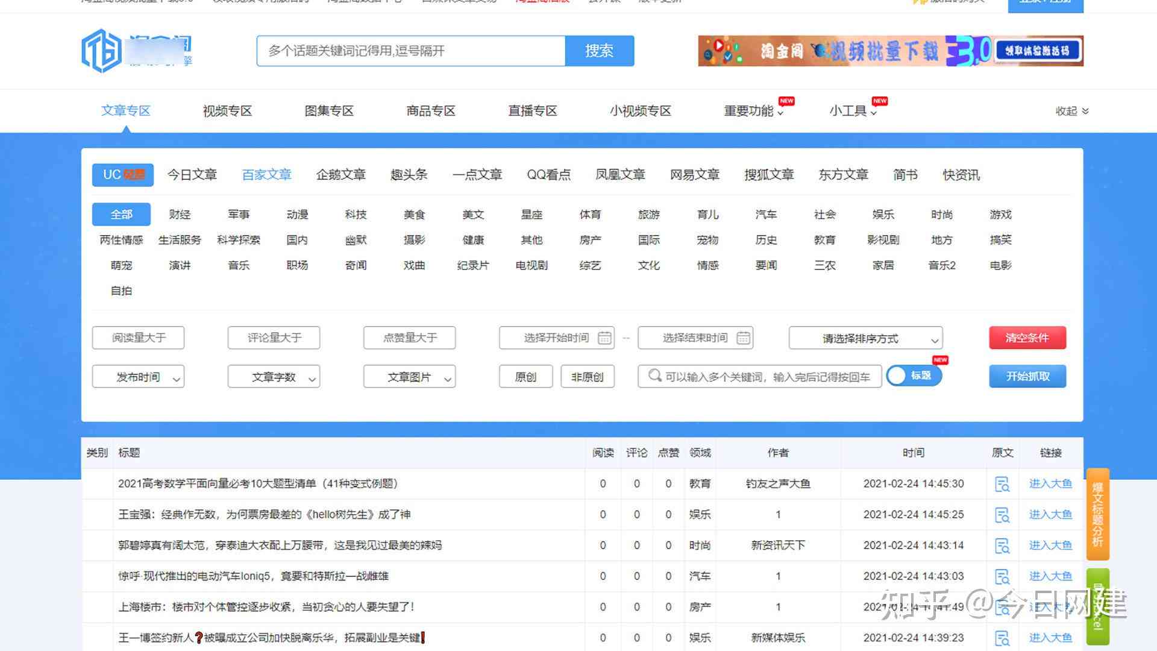
Task: Select the 百家文章 tab
Action: click(267, 174)
